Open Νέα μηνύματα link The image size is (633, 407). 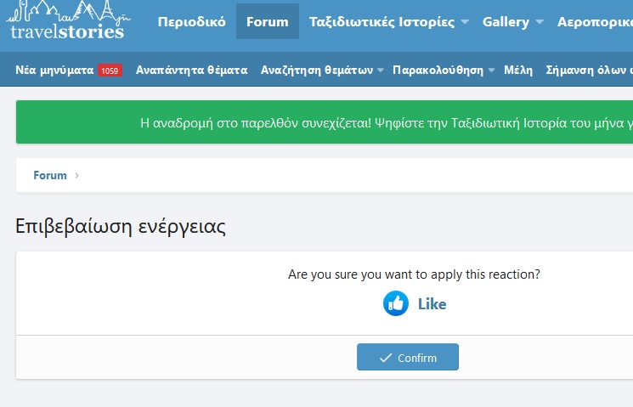click(54, 71)
